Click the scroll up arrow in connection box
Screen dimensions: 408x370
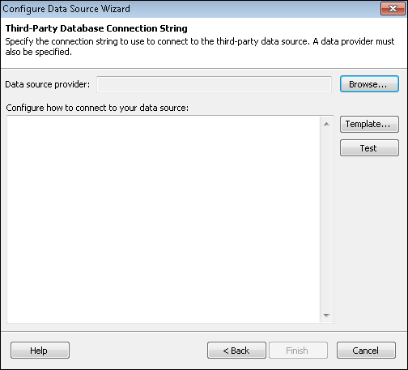[x=326, y=124]
